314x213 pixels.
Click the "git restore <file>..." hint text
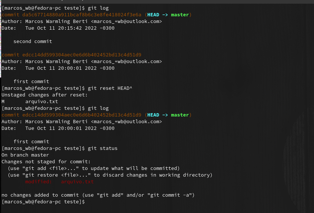[x=57, y=175]
